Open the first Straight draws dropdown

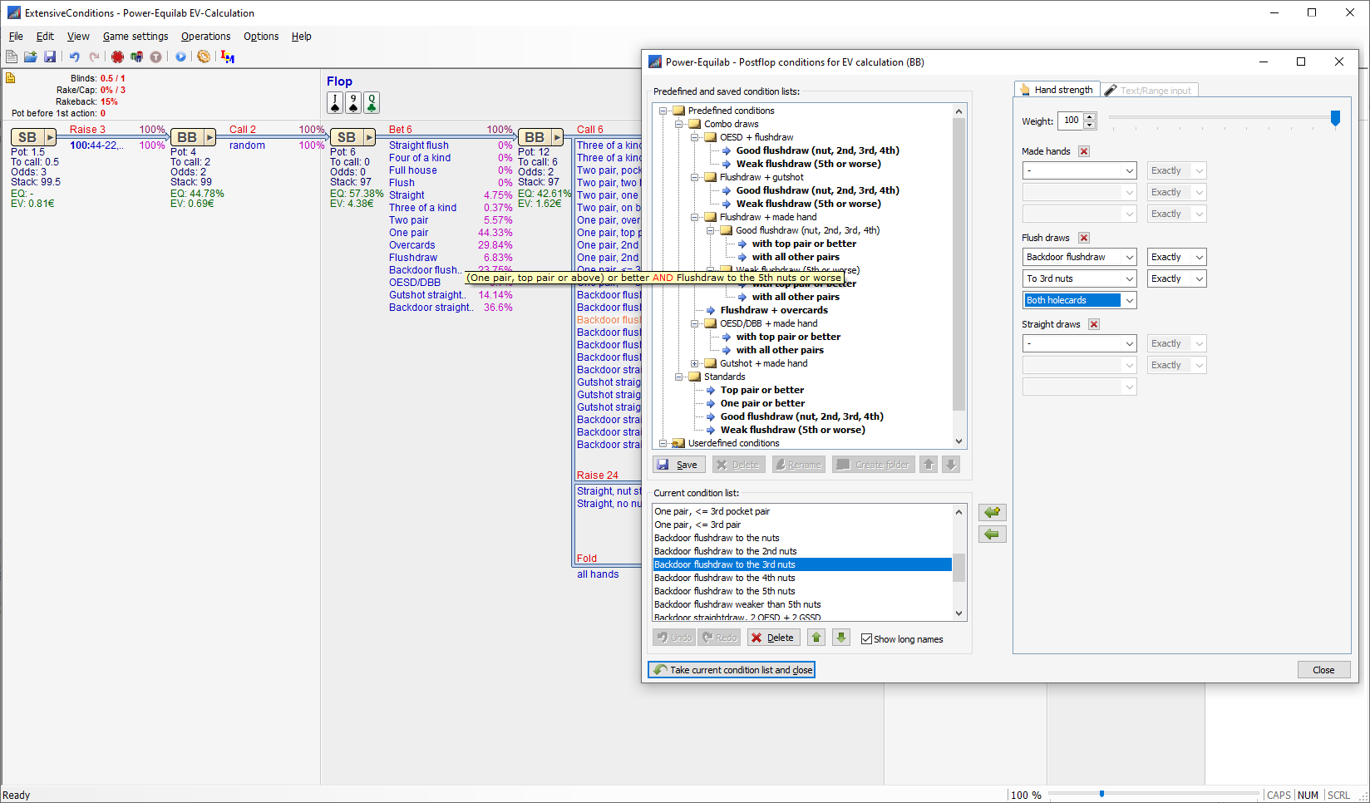coord(1079,343)
